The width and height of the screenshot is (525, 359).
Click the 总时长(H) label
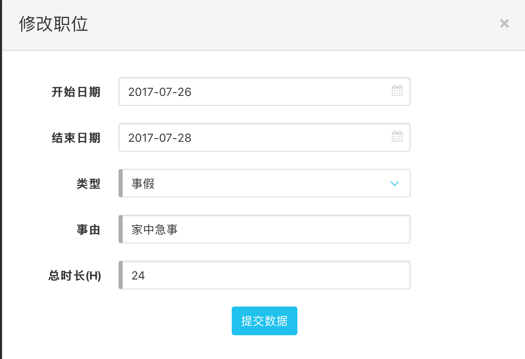[75, 275]
